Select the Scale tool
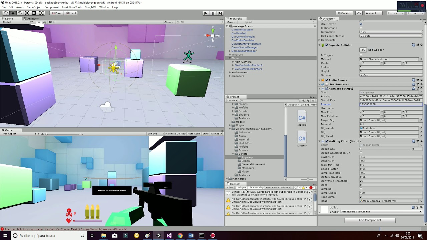Viewport: 427px width, 240px height. 27,13
